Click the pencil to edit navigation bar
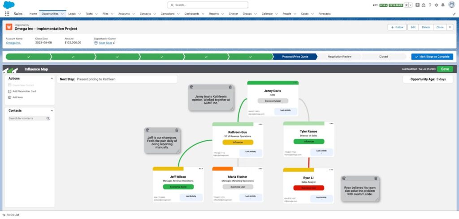The height and width of the screenshot is (219, 459). (454, 14)
